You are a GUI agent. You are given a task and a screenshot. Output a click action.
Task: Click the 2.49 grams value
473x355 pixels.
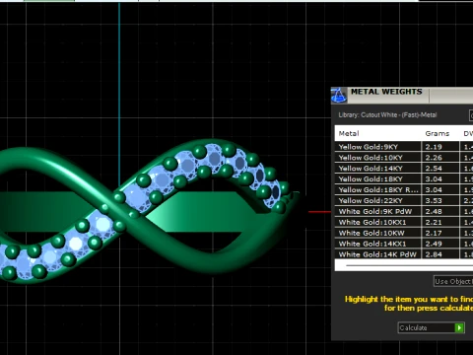[434, 244]
